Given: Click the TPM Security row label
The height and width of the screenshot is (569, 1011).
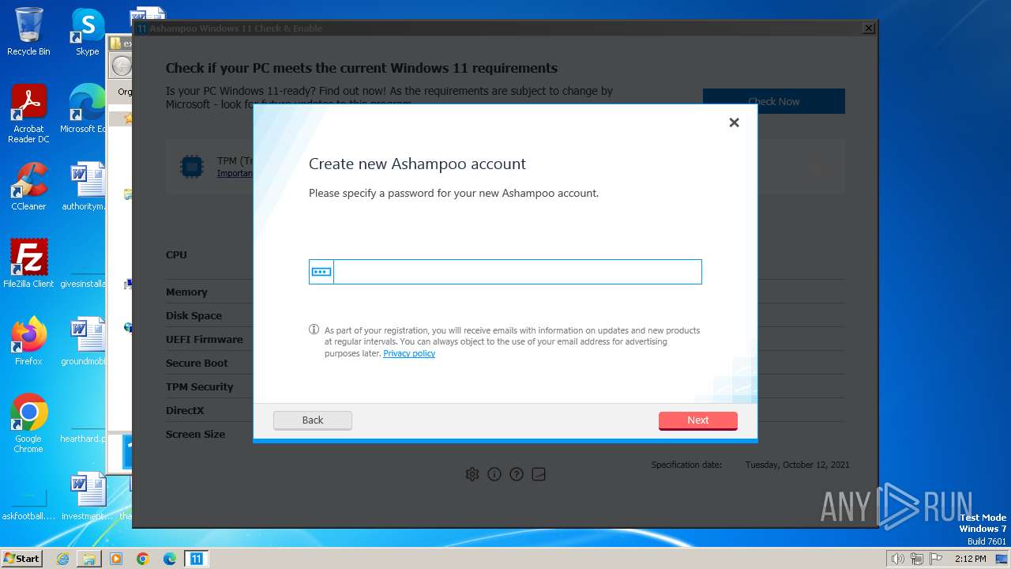Looking at the screenshot, I should pos(200,386).
